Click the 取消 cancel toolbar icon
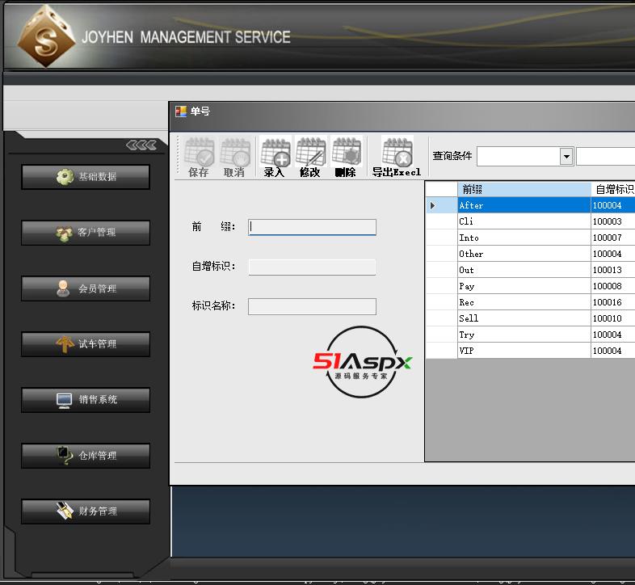Screen dimensions: 635x585 [x=235, y=157]
